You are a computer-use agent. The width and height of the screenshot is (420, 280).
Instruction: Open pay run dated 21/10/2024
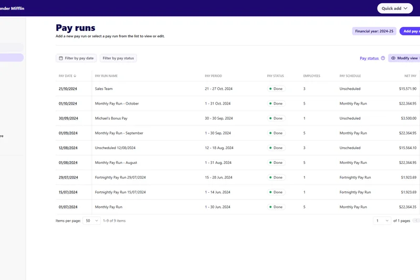[x=68, y=89]
